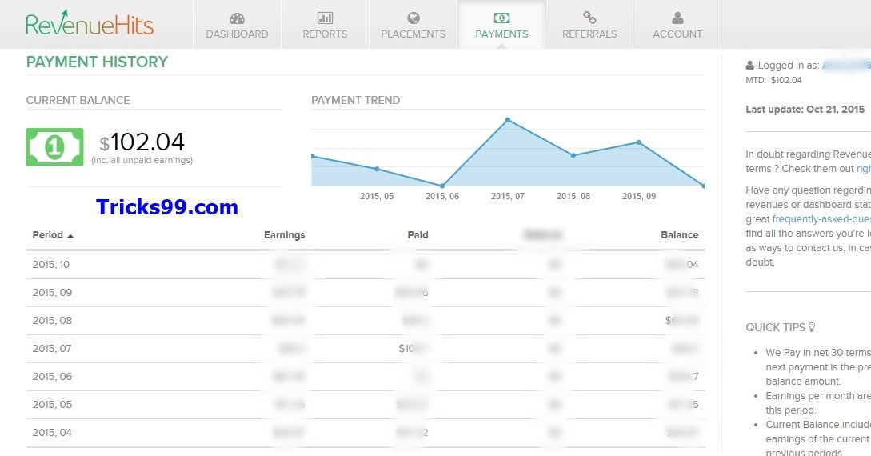The width and height of the screenshot is (871, 456).
Task: Click the 2015, 09 chart data point
Action: [x=639, y=142]
